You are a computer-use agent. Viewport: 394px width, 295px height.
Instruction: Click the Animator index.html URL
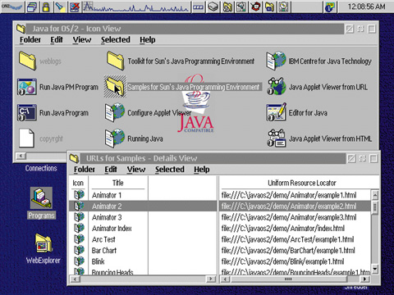point(283,229)
